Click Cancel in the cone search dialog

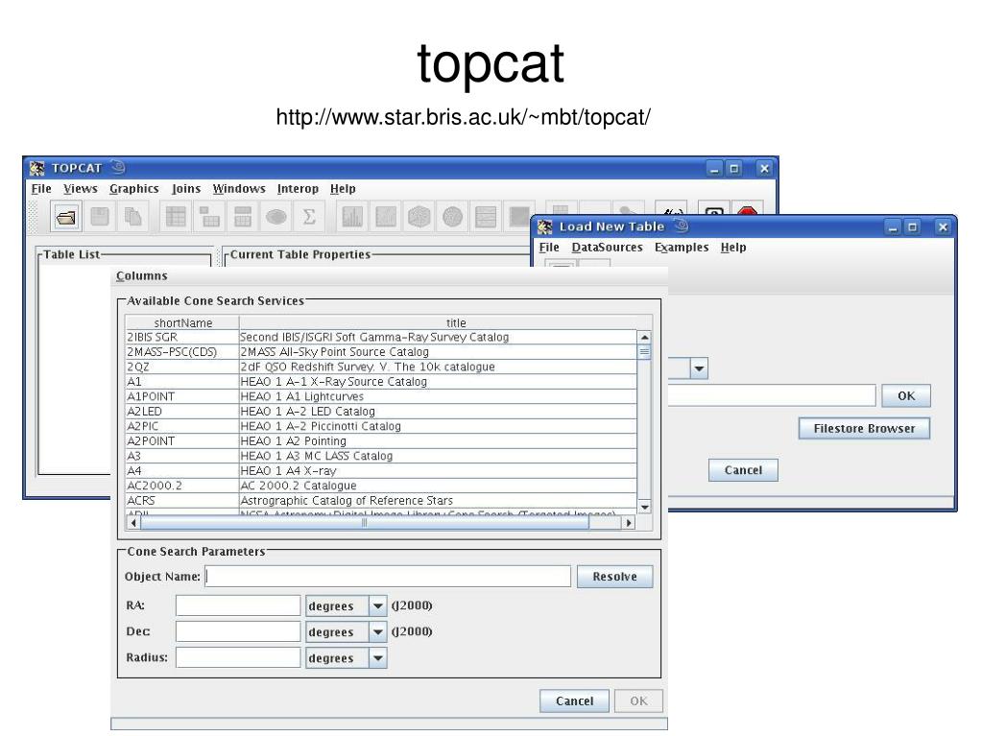(x=574, y=700)
